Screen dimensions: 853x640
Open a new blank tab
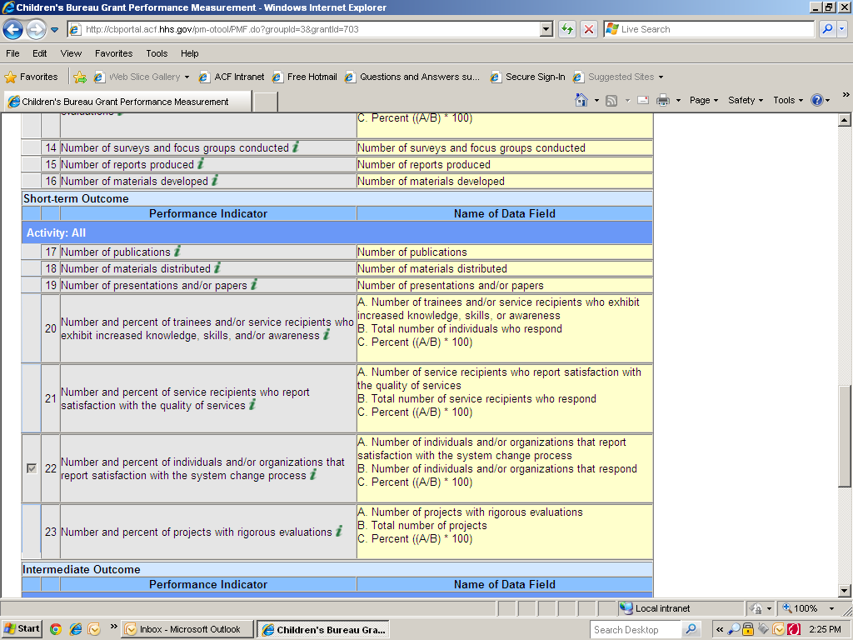(x=266, y=102)
